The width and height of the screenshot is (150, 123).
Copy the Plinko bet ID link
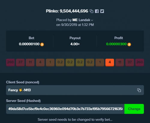(x=91, y=11)
